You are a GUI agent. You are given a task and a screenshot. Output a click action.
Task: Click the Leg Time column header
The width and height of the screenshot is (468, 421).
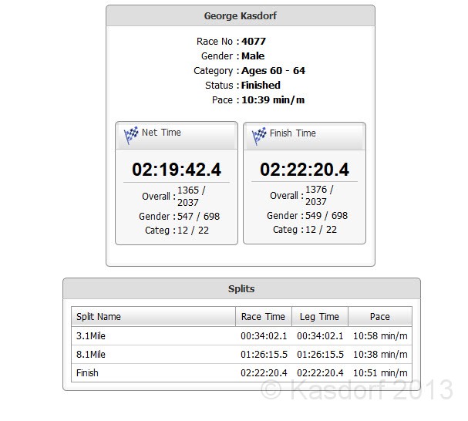(x=319, y=317)
